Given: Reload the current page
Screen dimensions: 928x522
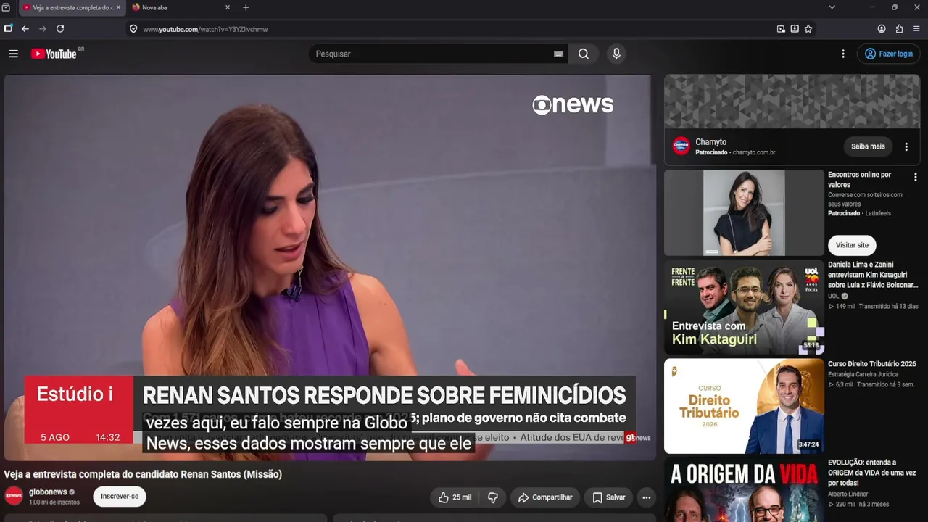Looking at the screenshot, I should 60,29.
